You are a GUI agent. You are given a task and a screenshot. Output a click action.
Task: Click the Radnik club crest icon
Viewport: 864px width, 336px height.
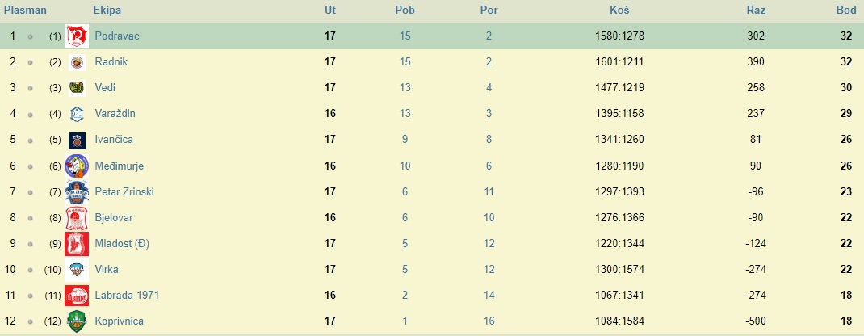coord(76,62)
